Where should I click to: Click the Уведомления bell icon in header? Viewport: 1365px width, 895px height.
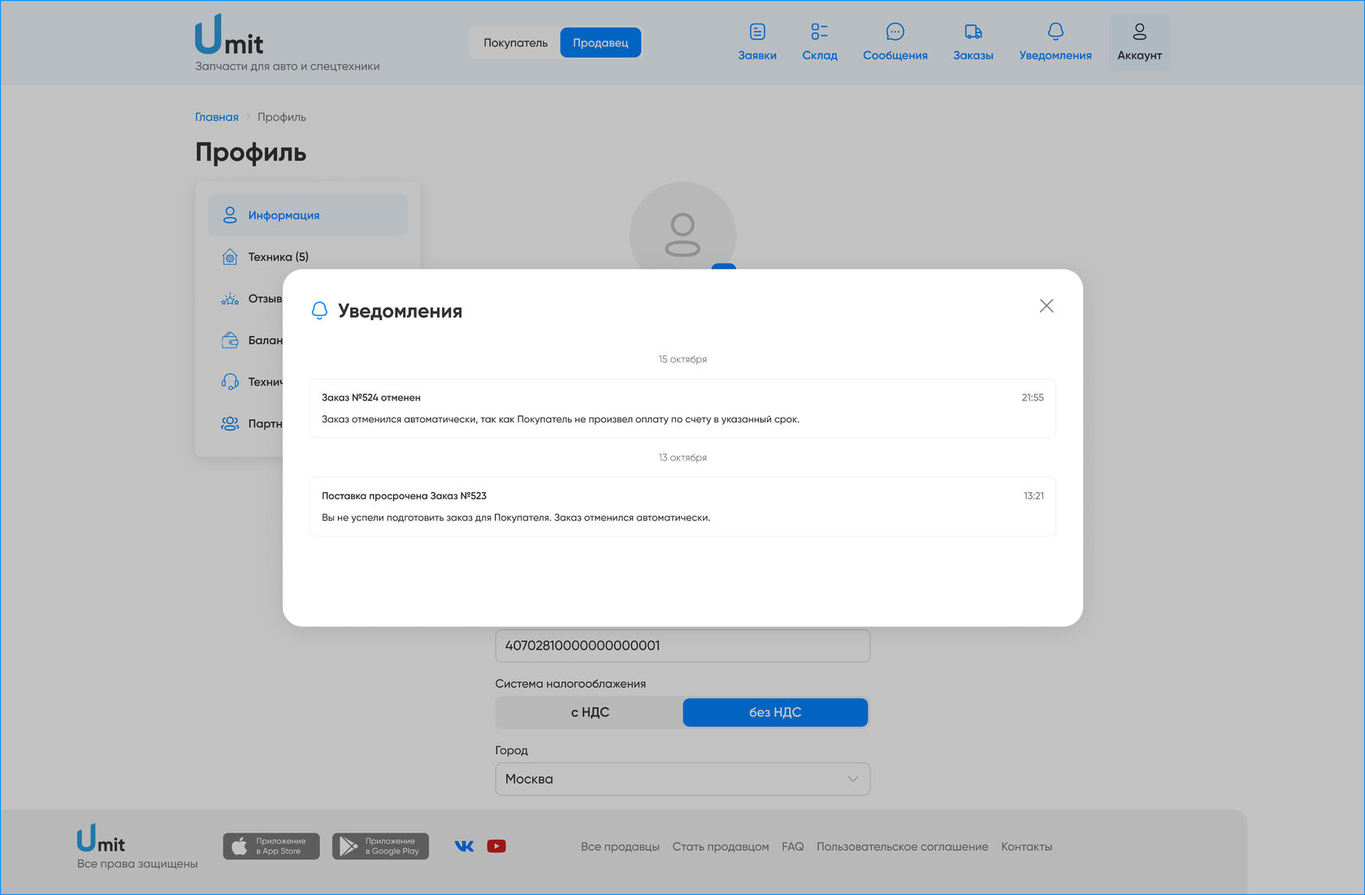tap(1055, 32)
